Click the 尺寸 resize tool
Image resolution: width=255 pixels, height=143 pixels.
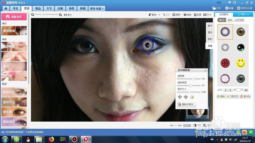pos(207,15)
